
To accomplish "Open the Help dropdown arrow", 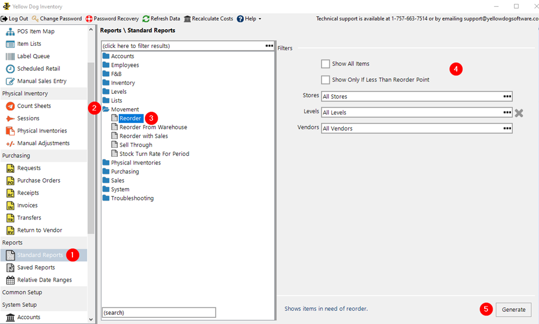I will point(260,19).
